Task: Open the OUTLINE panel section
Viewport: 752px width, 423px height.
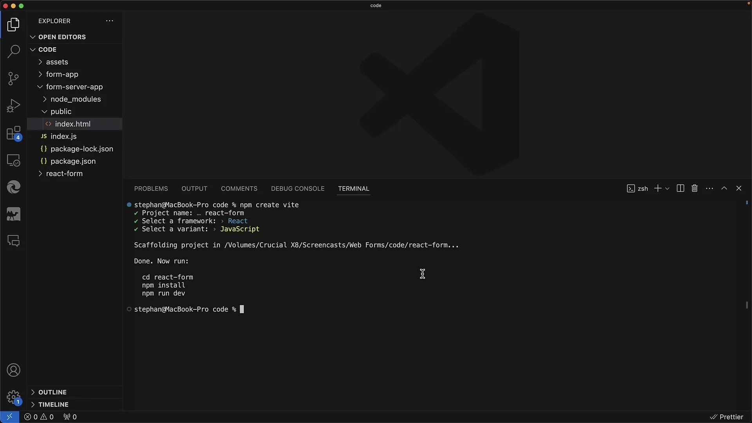Action: tap(52, 392)
